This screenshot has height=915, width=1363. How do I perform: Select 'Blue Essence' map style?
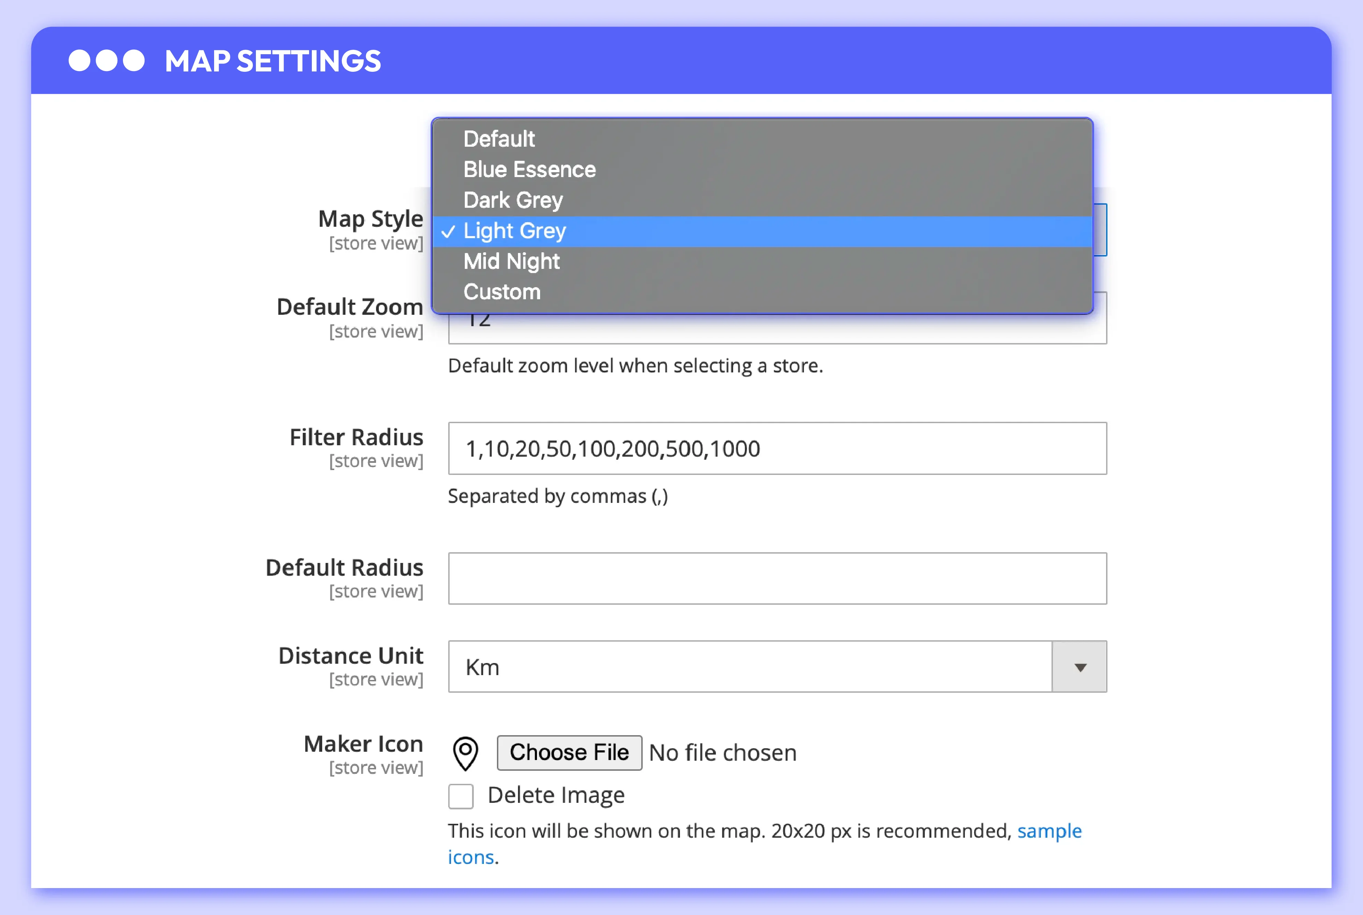tap(529, 169)
